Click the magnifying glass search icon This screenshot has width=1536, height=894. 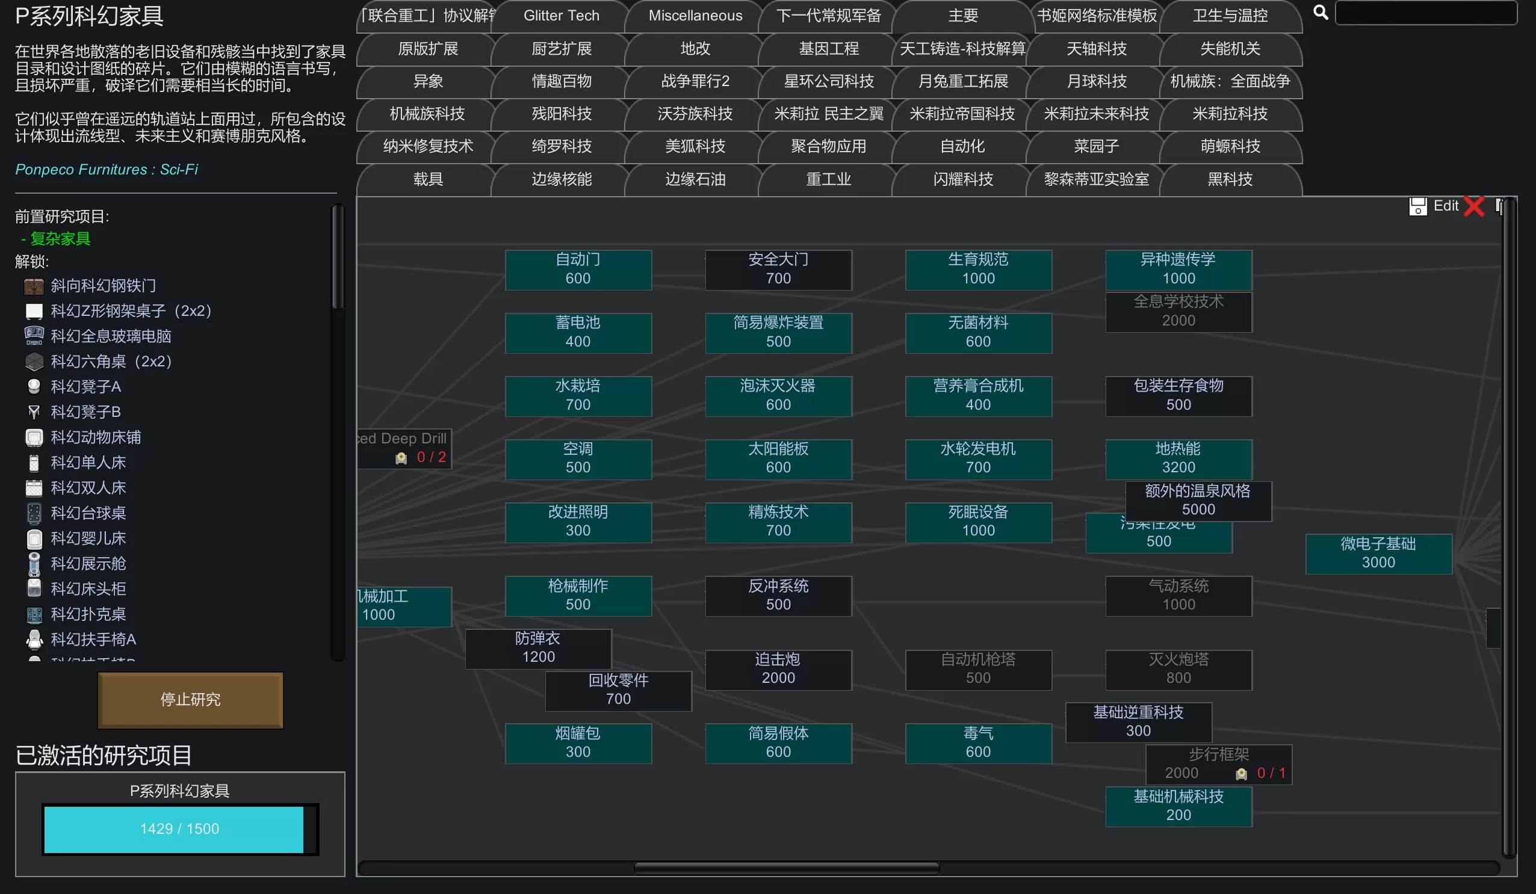(1321, 12)
